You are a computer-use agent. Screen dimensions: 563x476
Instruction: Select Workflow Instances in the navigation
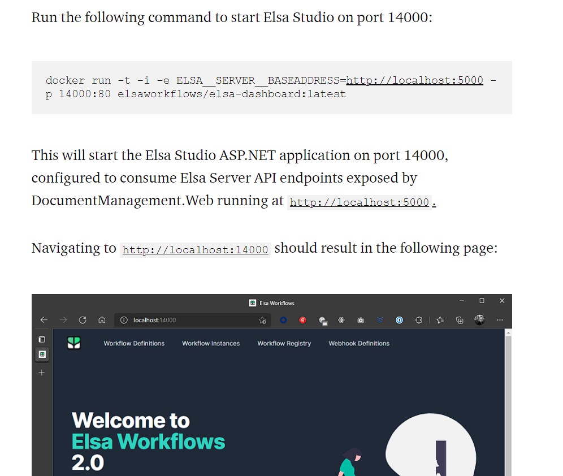211,343
